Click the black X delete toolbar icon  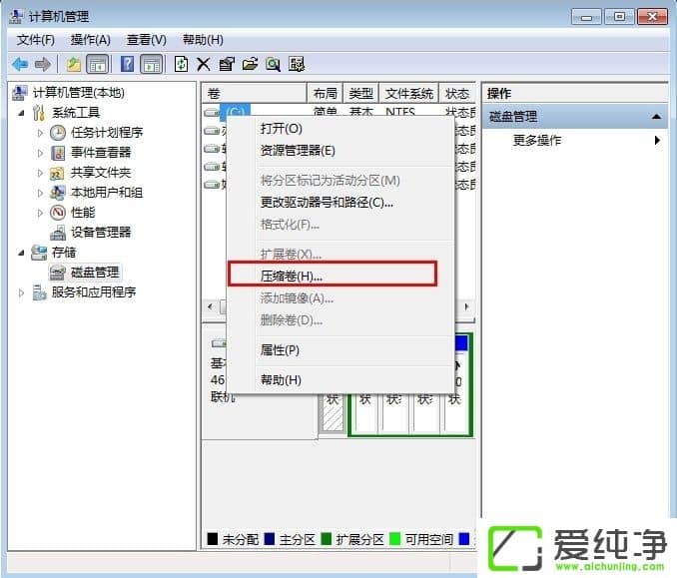point(203,64)
